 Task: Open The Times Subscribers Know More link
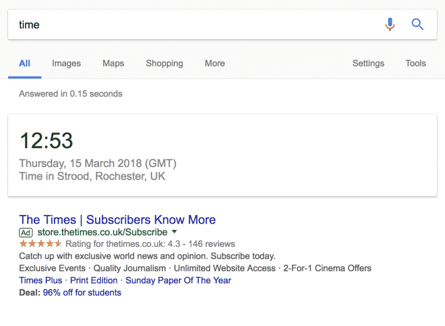117,220
